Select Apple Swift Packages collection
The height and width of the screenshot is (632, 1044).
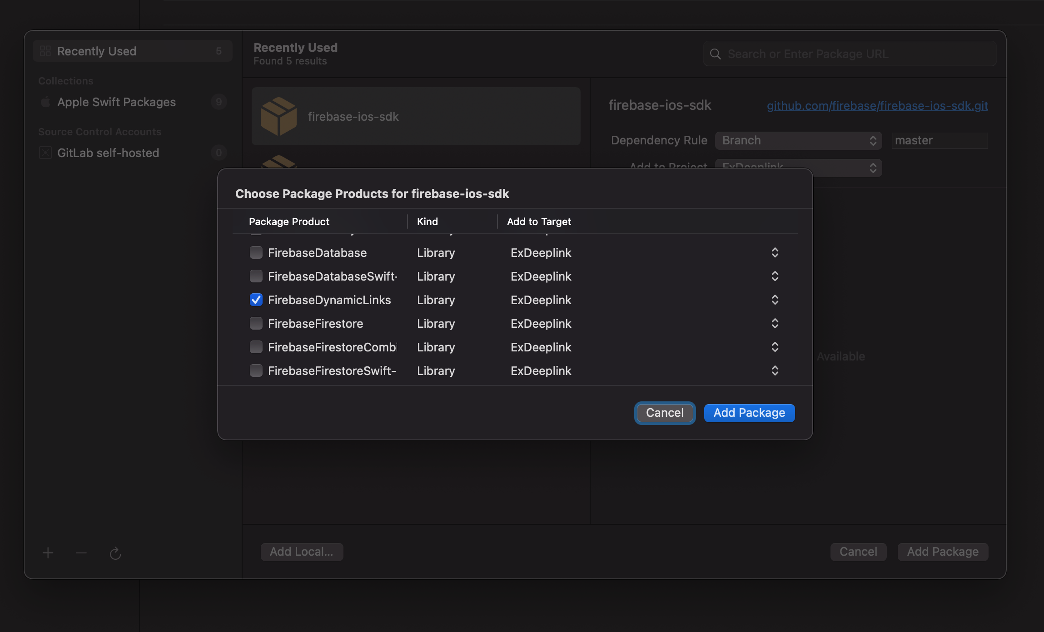click(116, 102)
